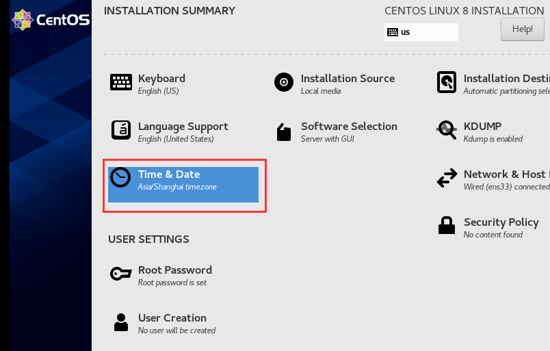Open Software Selection title
550x351 pixels.
coord(349,127)
